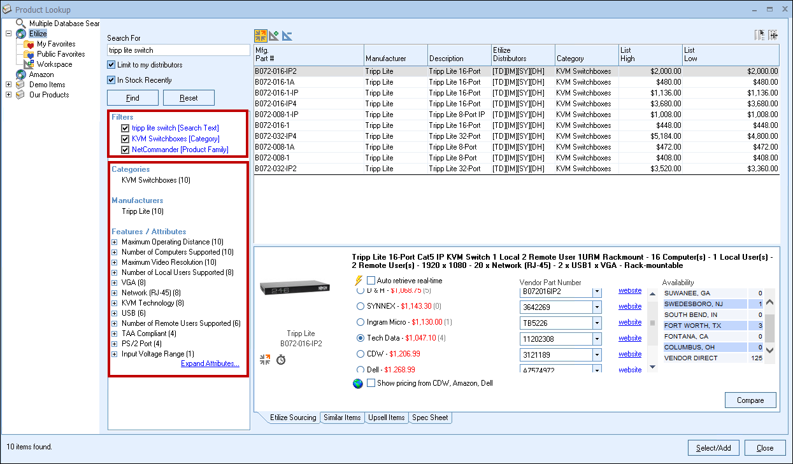Click the Find button
Viewport: 793px width, 464px height.
[x=132, y=98]
